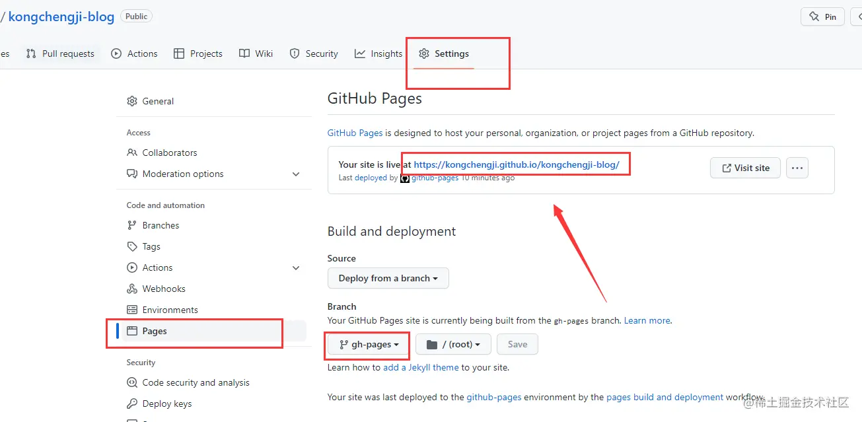Click the Webhooks icon in sidebar

pyautogui.click(x=132, y=289)
